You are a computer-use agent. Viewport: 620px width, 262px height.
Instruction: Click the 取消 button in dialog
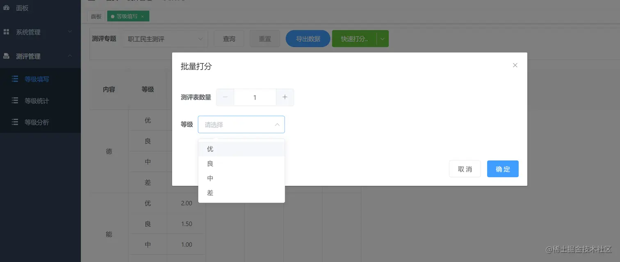coord(465,169)
